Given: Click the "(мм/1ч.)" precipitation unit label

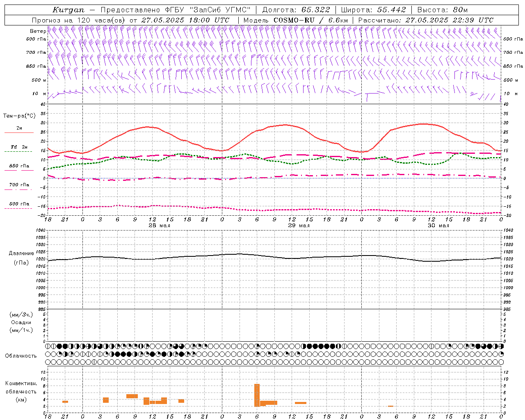Looking at the screenshot, I should (x=21, y=330).
